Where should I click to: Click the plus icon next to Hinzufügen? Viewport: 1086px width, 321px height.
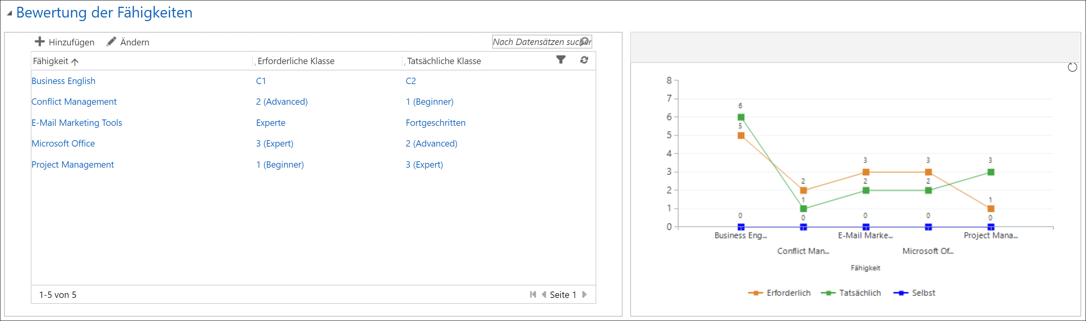pos(40,42)
